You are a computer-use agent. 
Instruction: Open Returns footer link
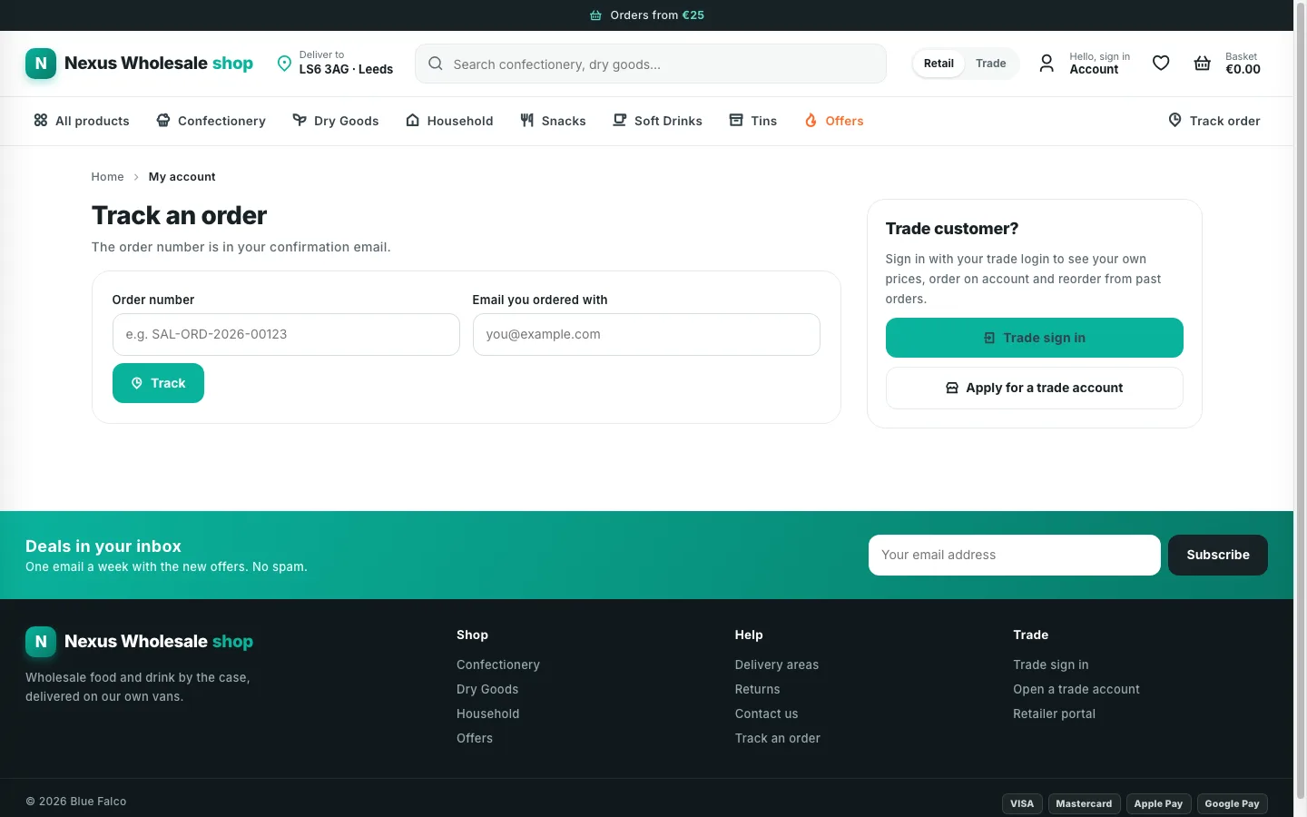coord(758,689)
